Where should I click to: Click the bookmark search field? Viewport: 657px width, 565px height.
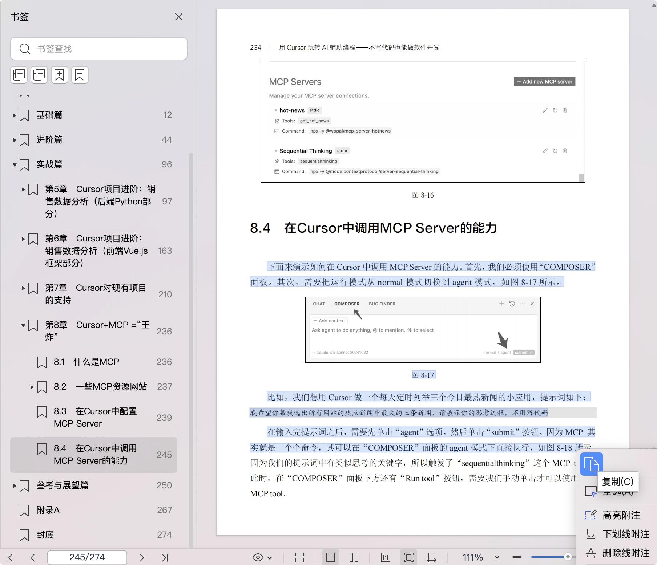99,49
